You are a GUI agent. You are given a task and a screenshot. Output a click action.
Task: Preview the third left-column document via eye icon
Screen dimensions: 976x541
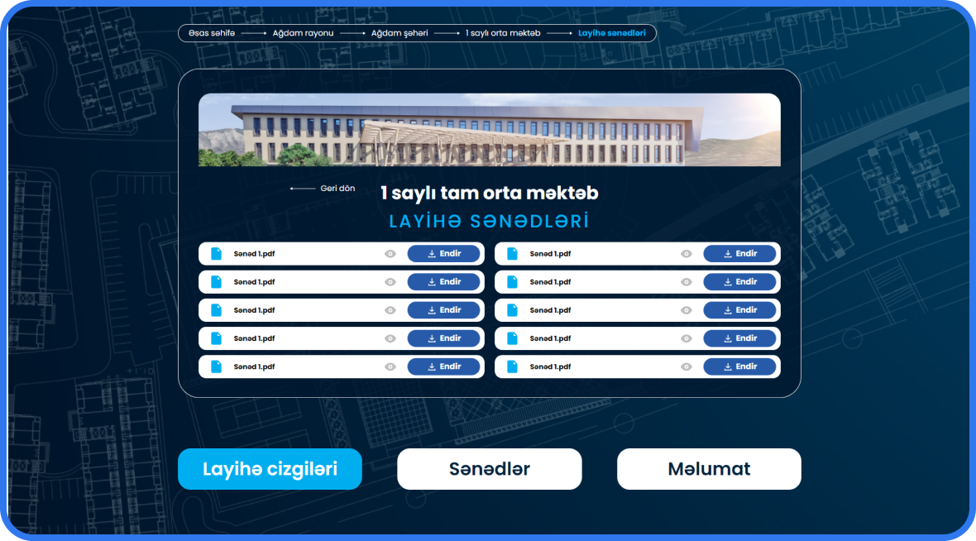click(390, 310)
